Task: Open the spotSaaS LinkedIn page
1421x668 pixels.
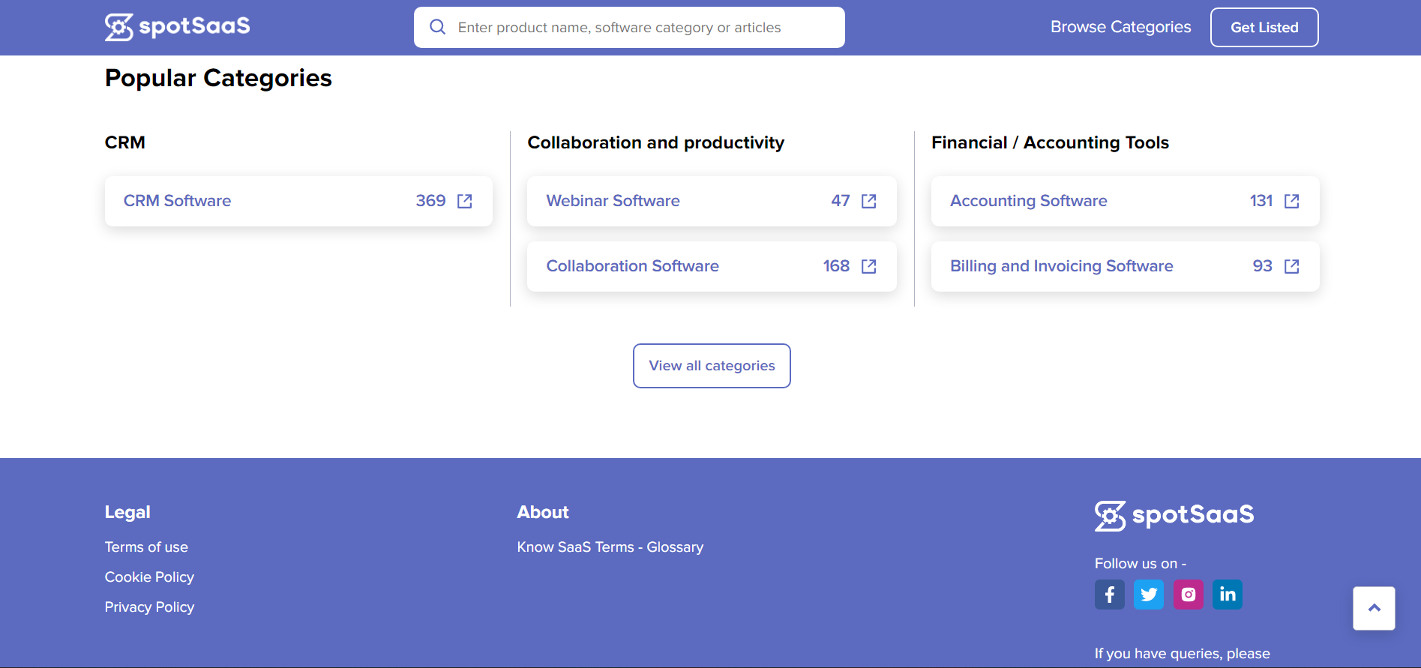Action: (1227, 595)
